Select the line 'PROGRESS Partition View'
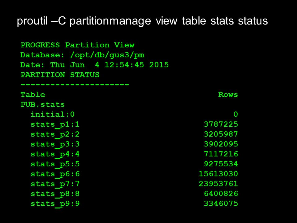The height and width of the screenshot is (223, 297). pos(77,45)
